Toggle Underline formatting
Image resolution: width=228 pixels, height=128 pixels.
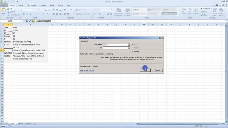30,14
